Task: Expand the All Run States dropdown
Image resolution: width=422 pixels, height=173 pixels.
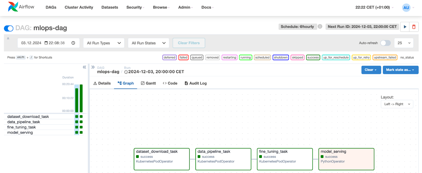Action: 148,43
